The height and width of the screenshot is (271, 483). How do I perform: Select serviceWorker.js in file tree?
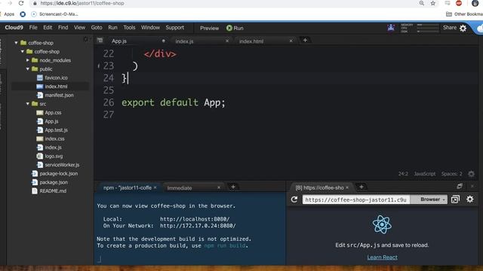62,165
